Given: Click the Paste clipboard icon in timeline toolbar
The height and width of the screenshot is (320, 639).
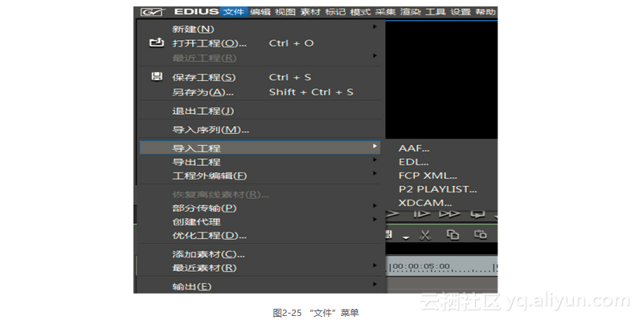Looking at the screenshot, I should click(x=480, y=235).
